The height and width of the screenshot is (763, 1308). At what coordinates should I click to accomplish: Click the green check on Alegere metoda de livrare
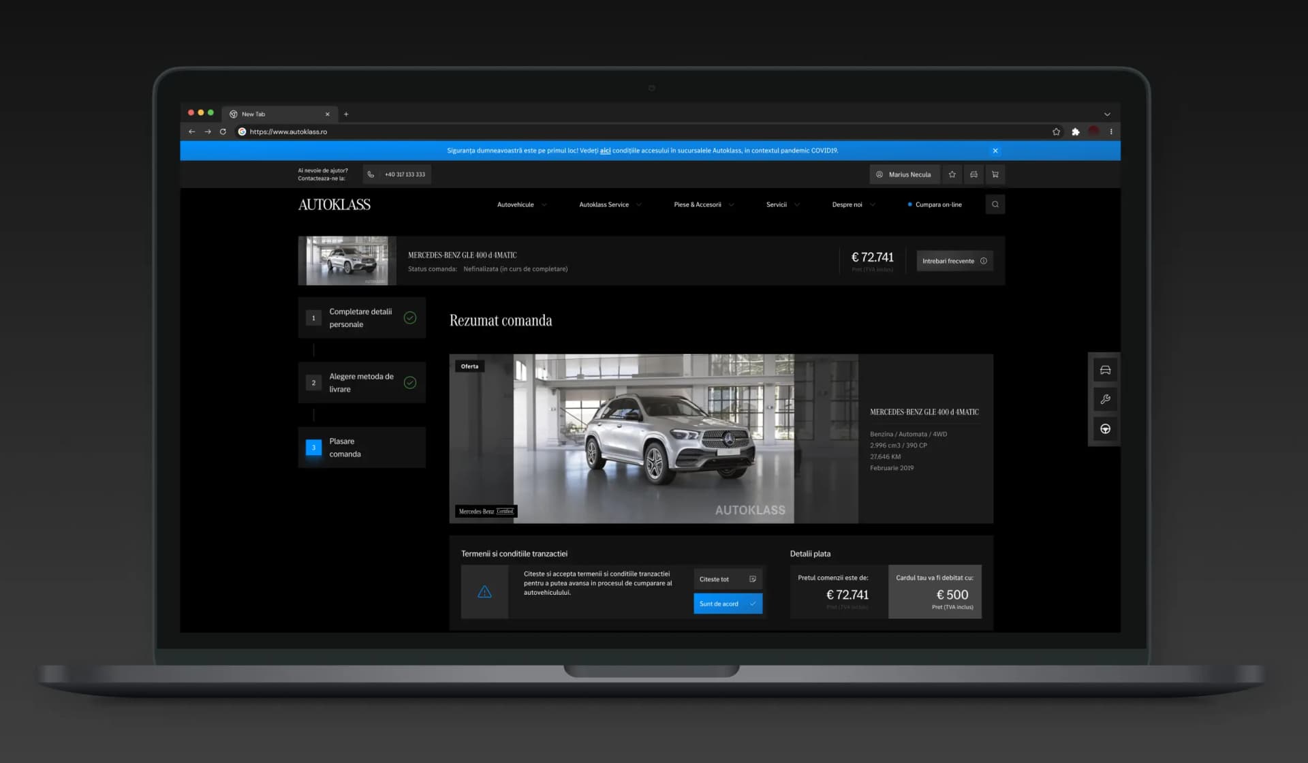click(410, 383)
